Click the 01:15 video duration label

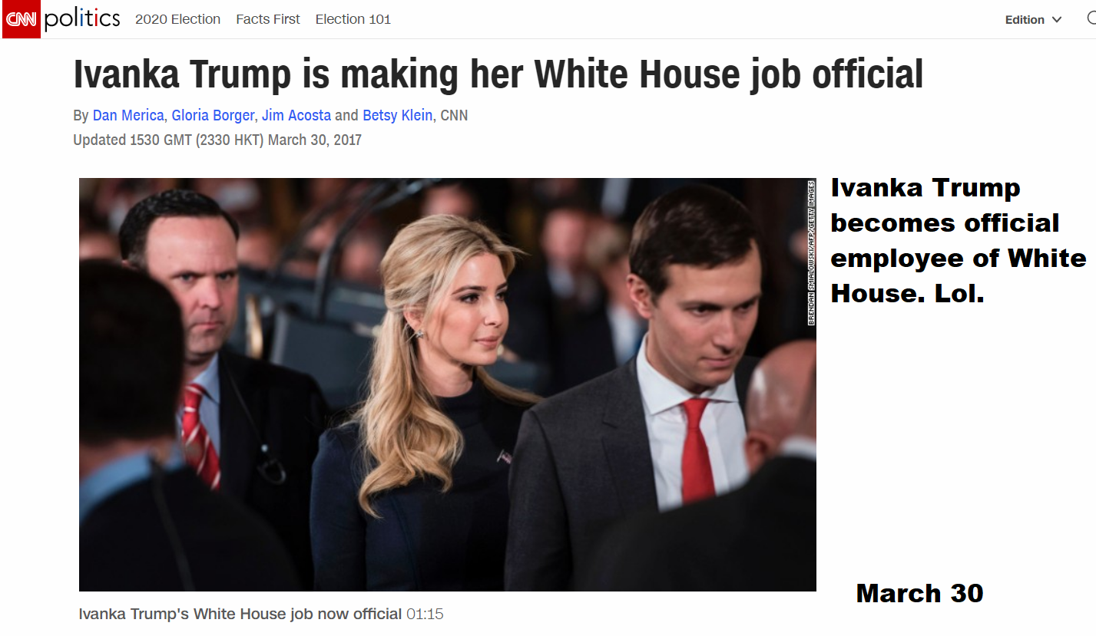point(425,615)
